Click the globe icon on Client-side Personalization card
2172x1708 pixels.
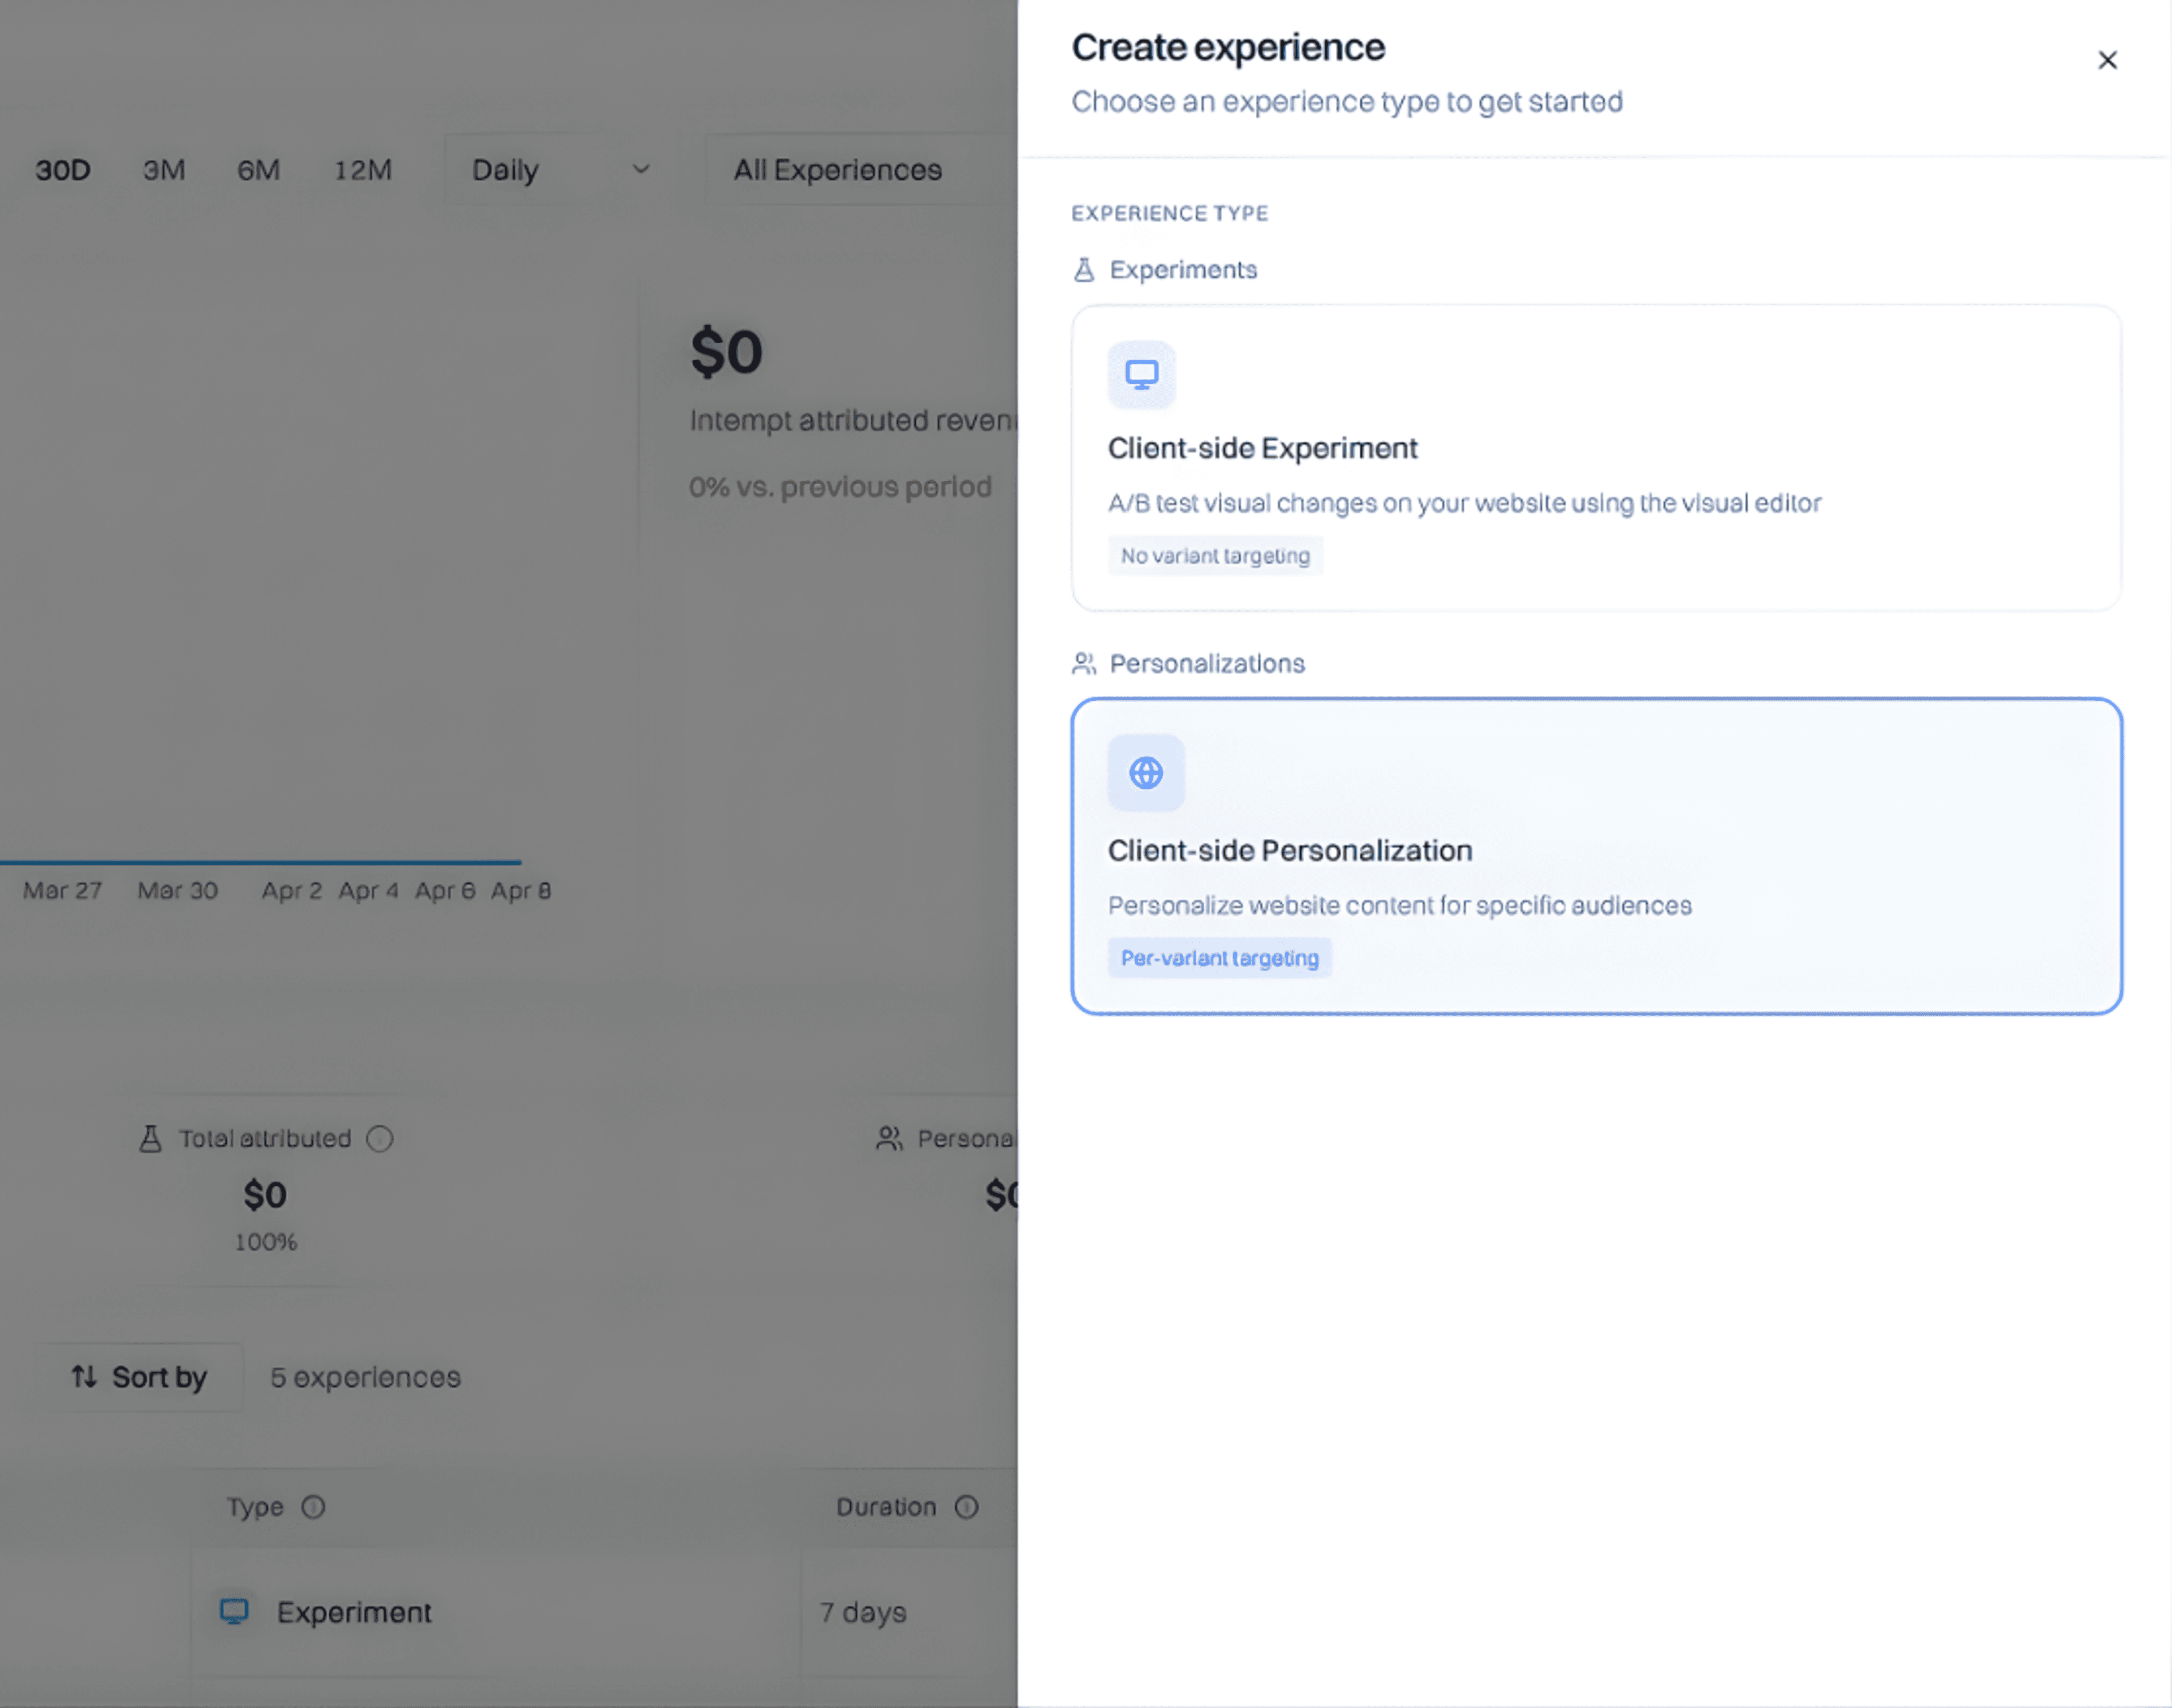[1145, 772]
